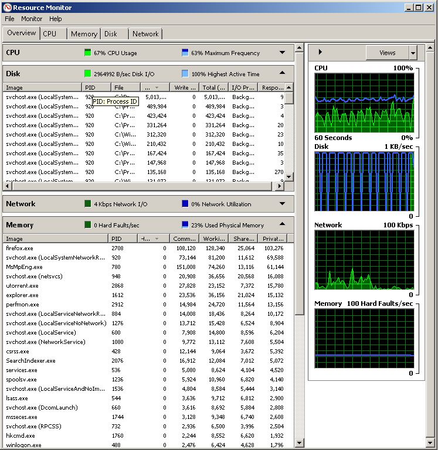
Task: Open the Monitor menu
Action: 32,19
